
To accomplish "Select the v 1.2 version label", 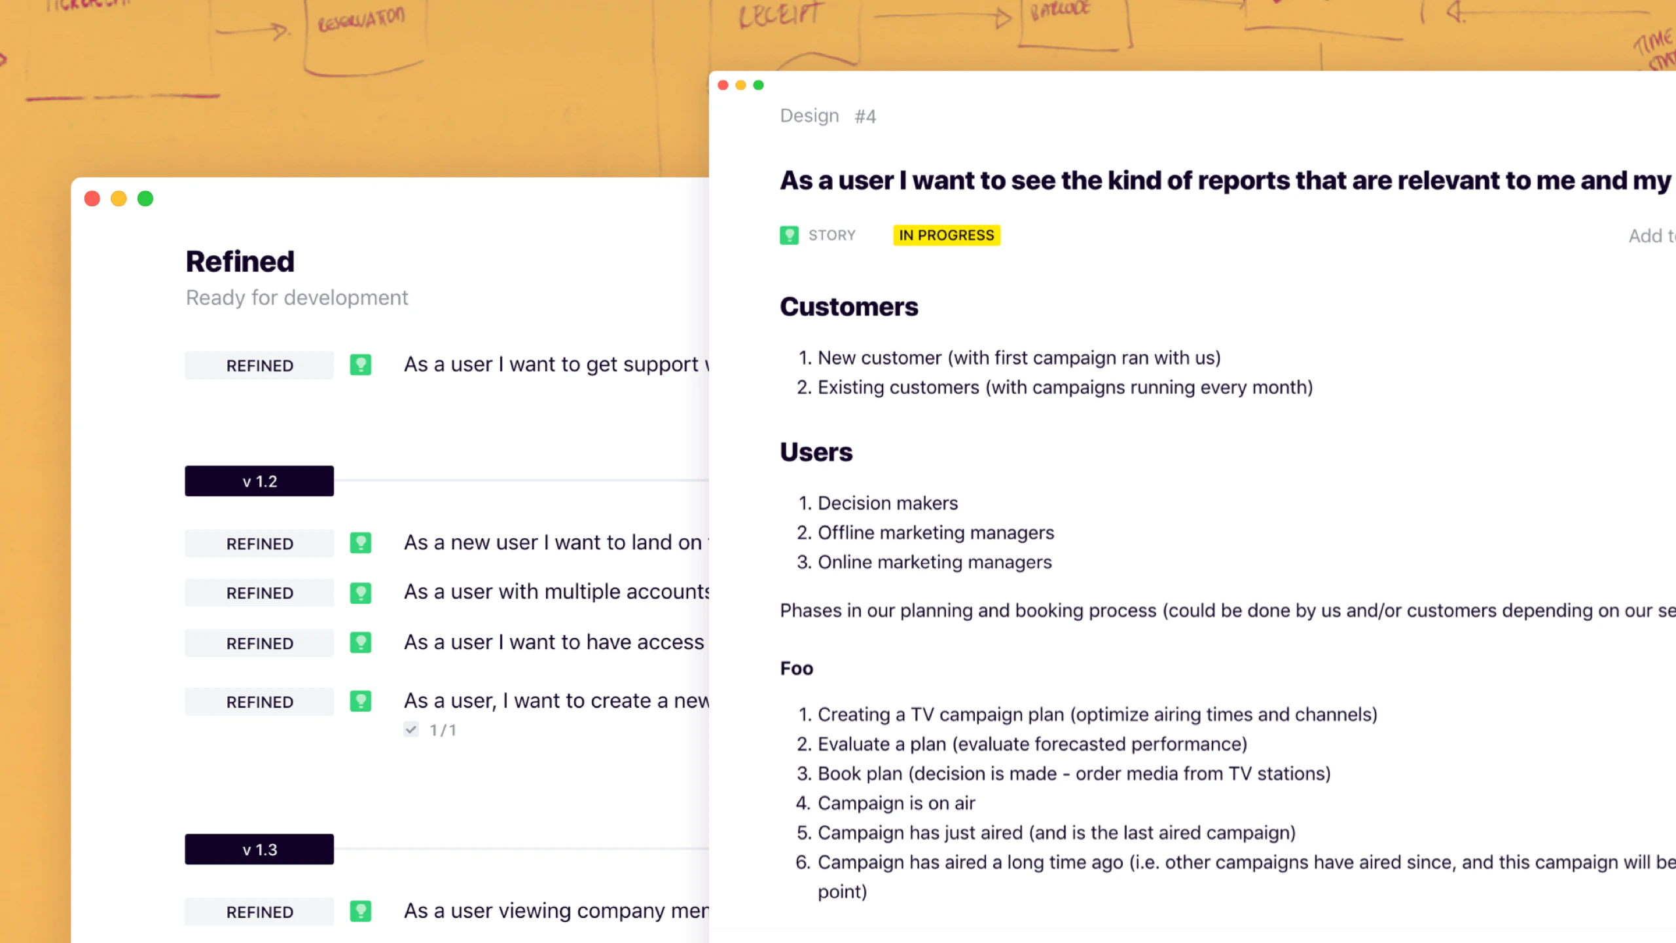I will coord(259,481).
